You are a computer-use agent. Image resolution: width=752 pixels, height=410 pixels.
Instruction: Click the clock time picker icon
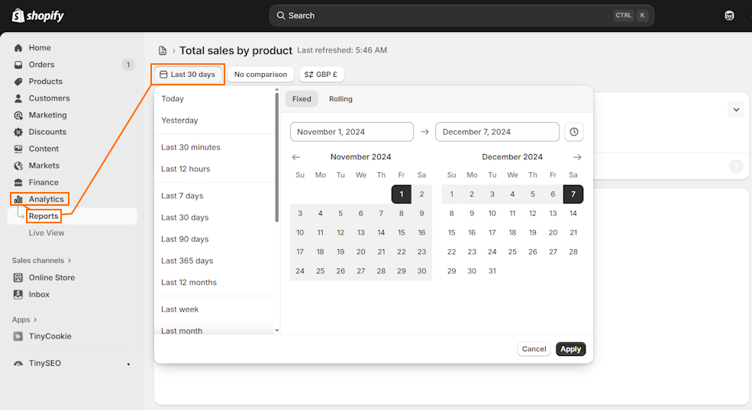coord(574,132)
